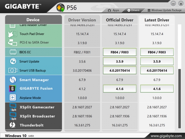Install official Smart USB Backup 4.0.20170414

120,71
